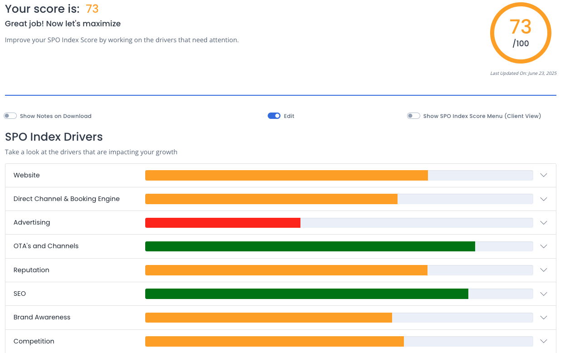Click the Advertising driver label
The height and width of the screenshot is (353, 565).
pos(32,223)
